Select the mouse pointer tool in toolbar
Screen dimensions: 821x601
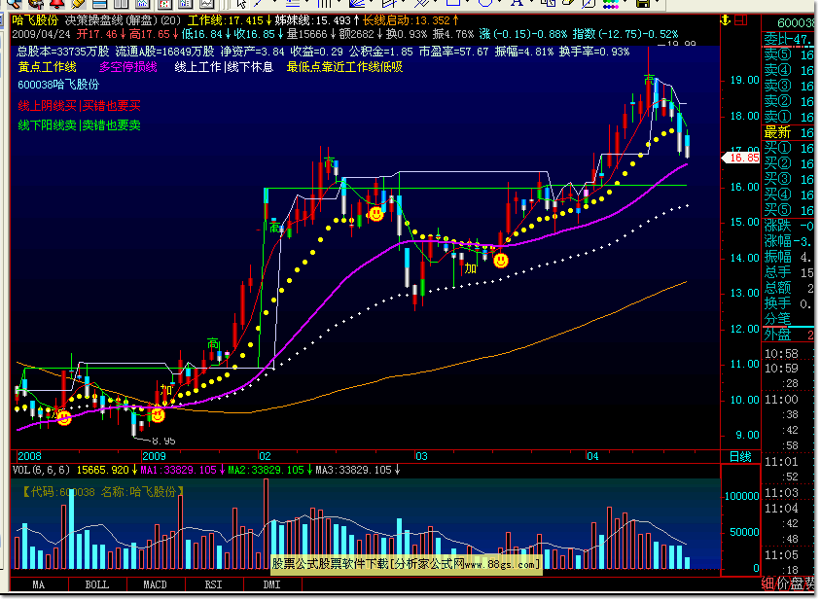pyautogui.click(x=241, y=3)
